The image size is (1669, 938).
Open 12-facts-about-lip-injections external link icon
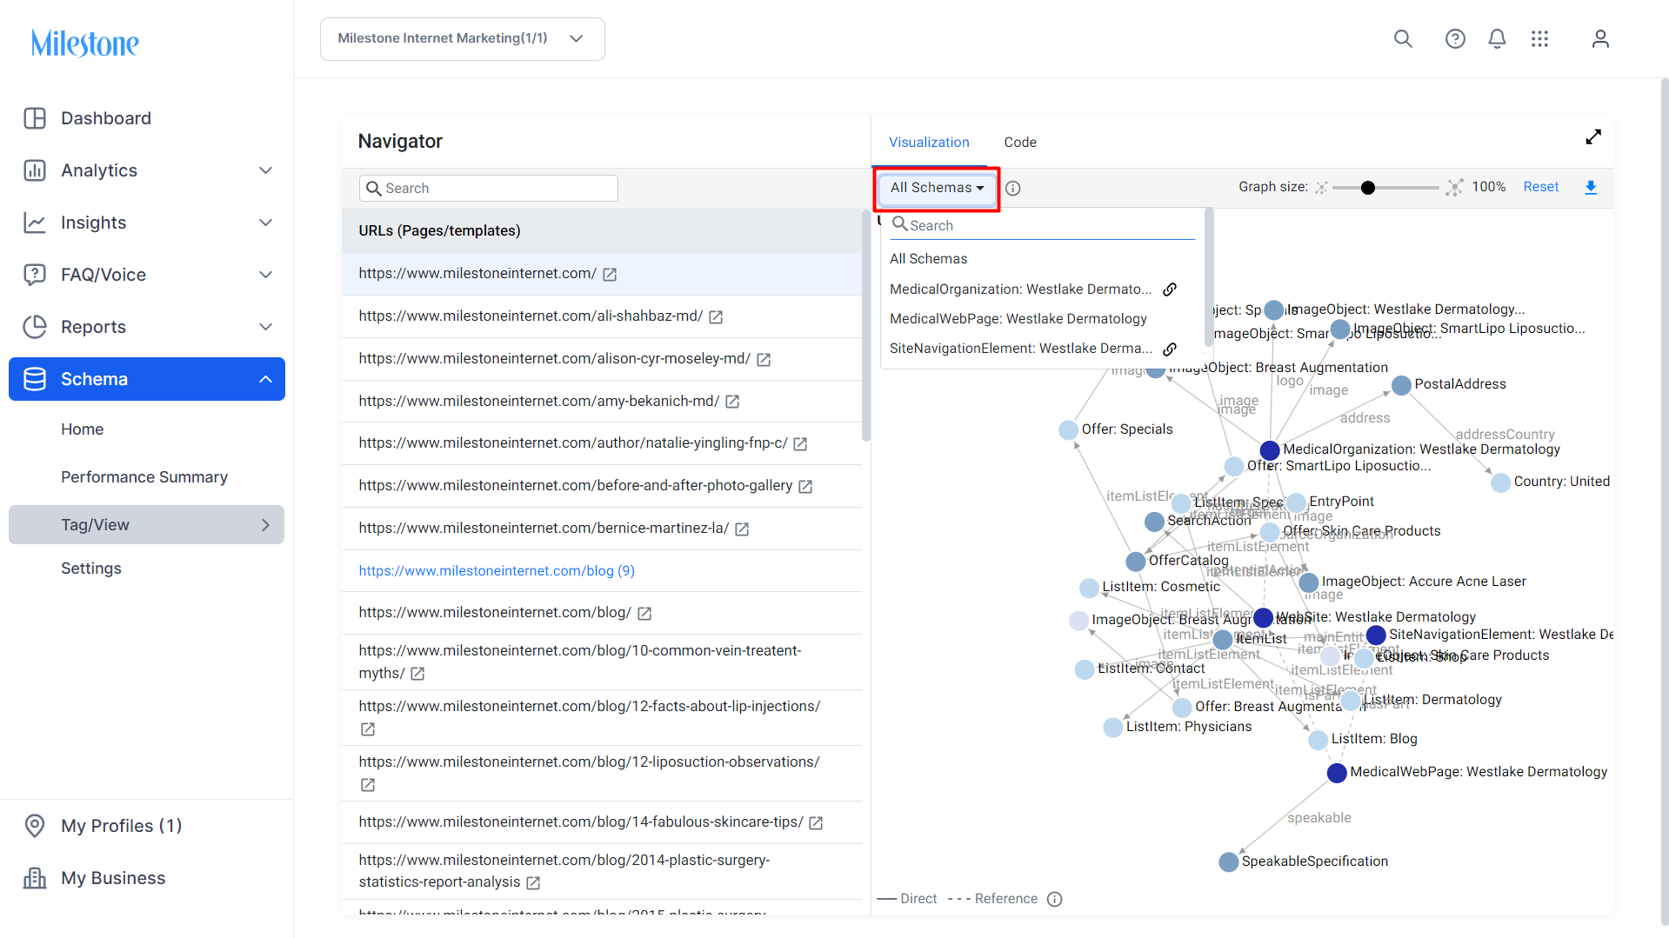(368, 729)
